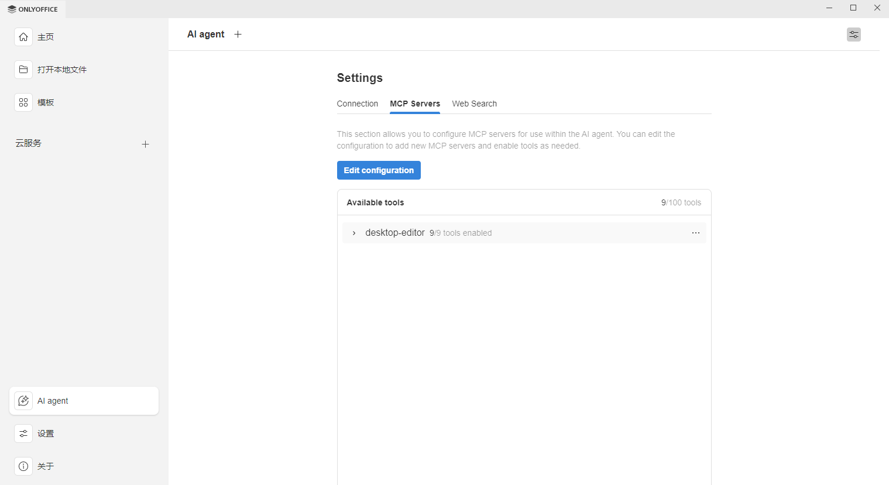The image size is (889, 485).
Task: Open AI agent settings icon at top right
Action: tap(853, 35)
